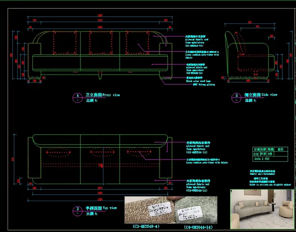This screenshot has height=232, width=296.
Task: Select the middle red dashed cushion in front view
Action: tap(101, 43)
